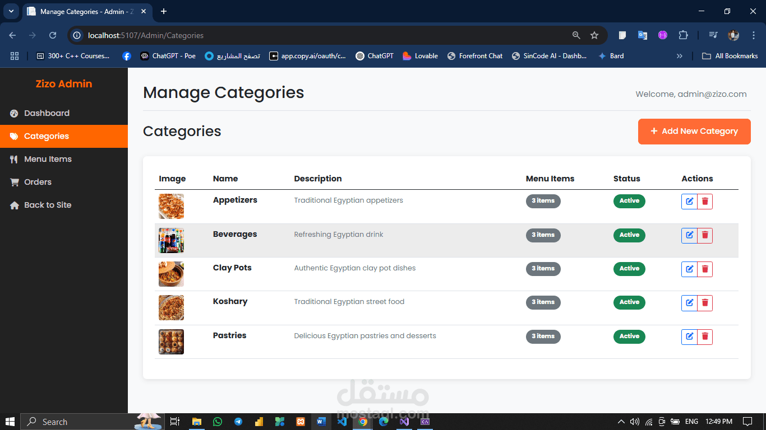Go back using the browser back arrow
The width and height of the screenshot is (766, 430).
click(12, 35)
